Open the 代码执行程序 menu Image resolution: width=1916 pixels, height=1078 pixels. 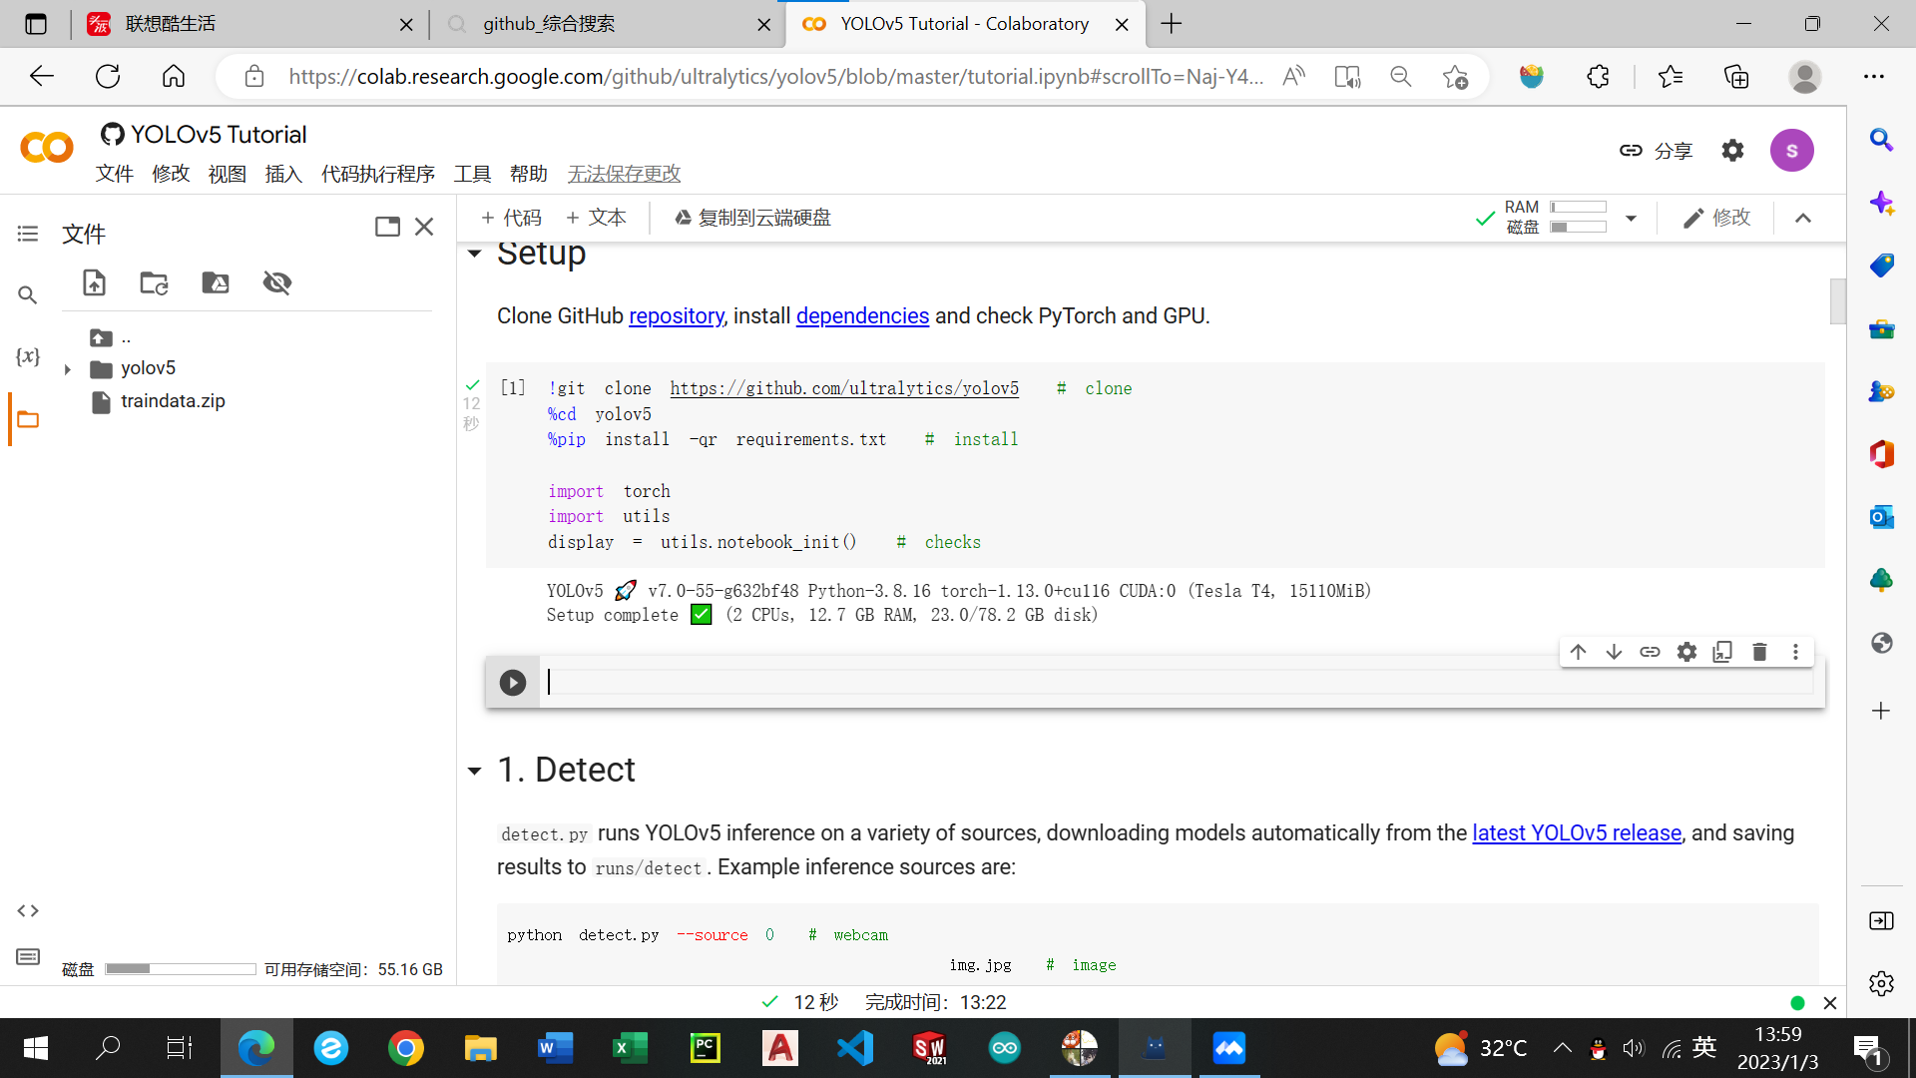[x=377, y=174]
